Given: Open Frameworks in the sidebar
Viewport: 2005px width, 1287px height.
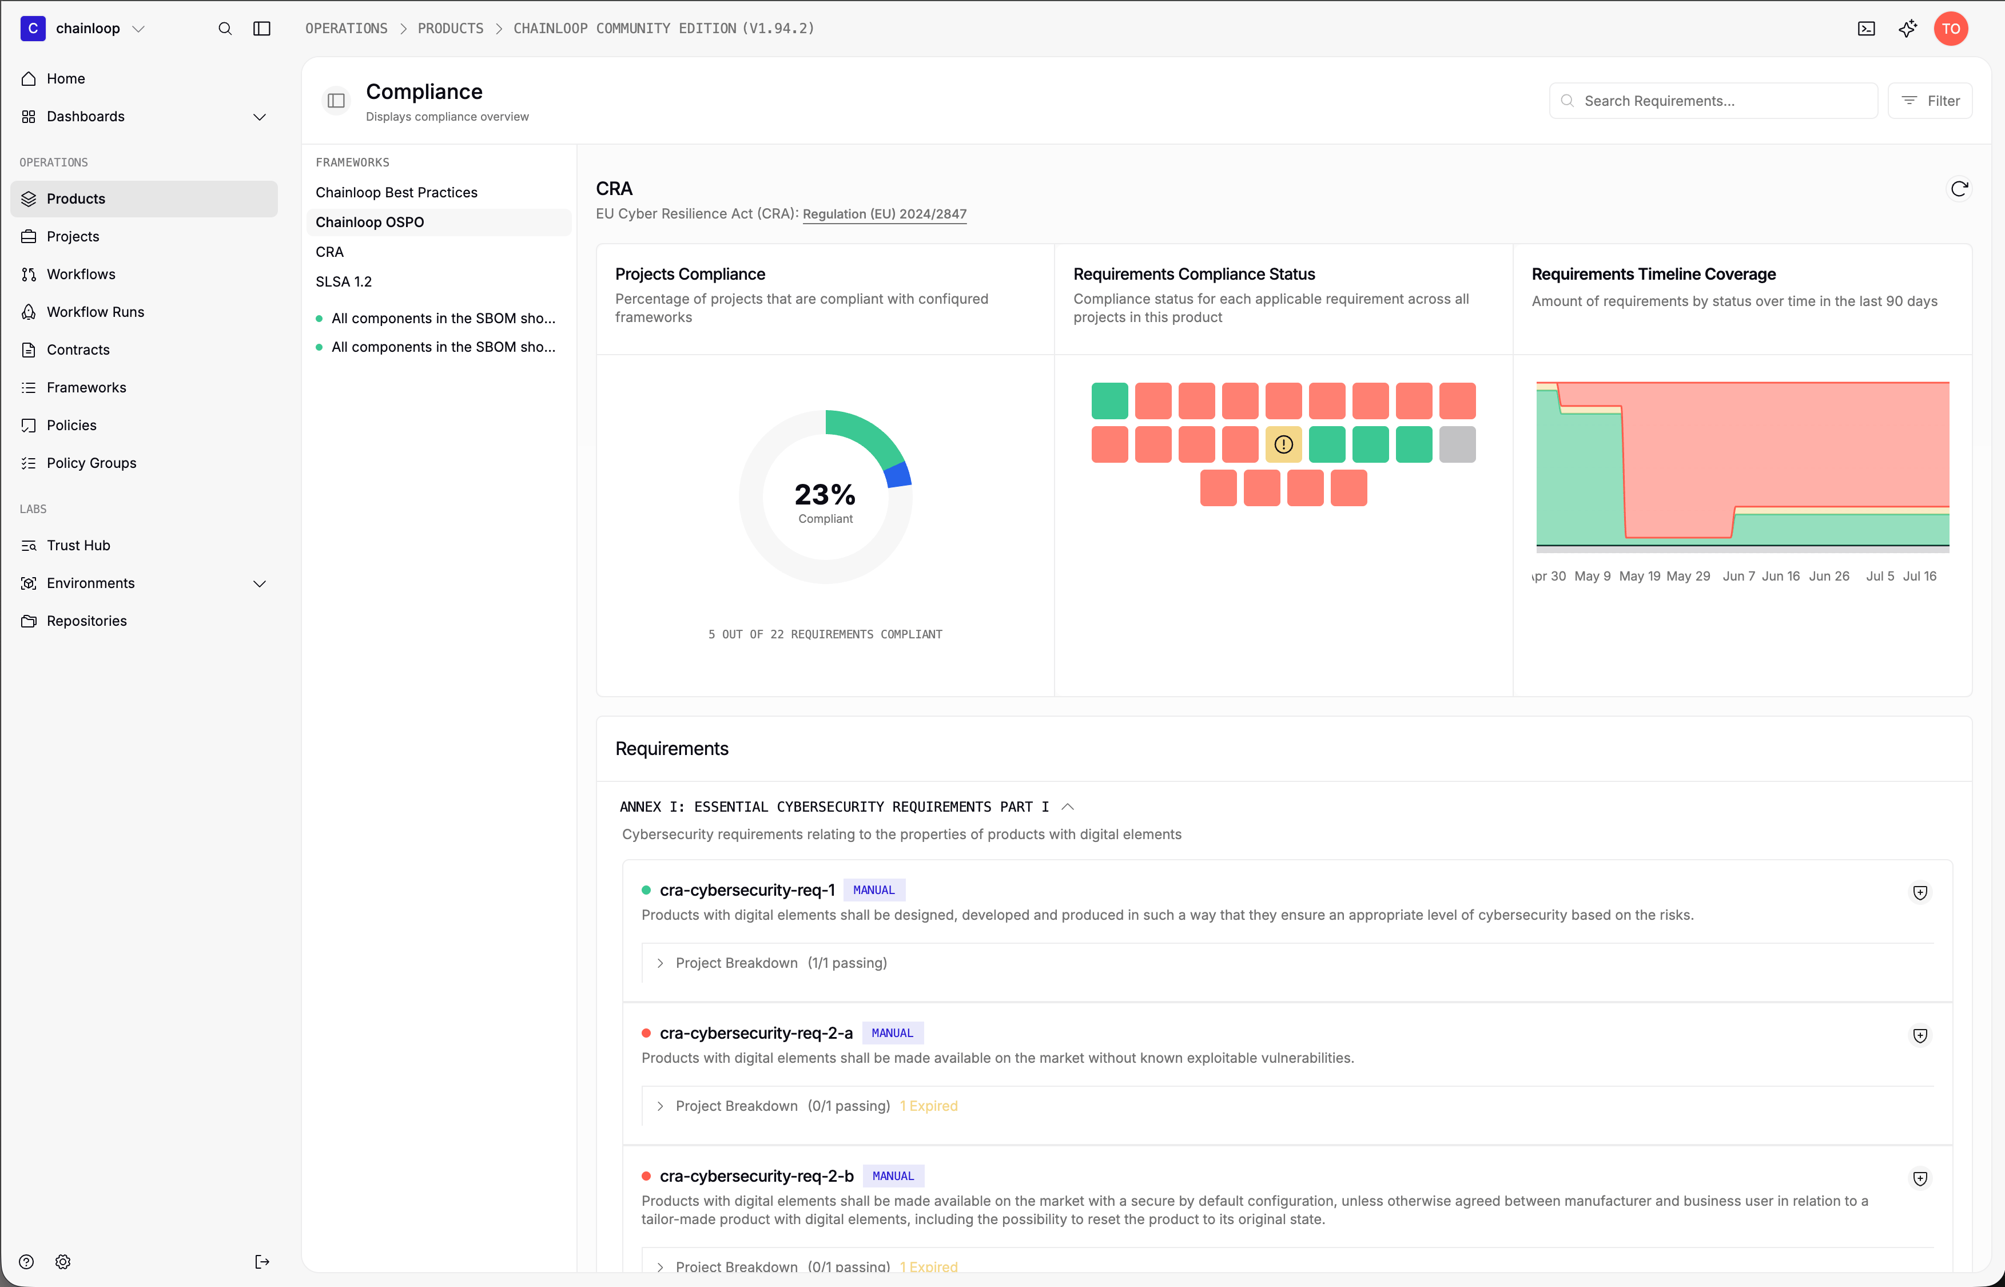Looking at the screenshot, I should 144,388.
